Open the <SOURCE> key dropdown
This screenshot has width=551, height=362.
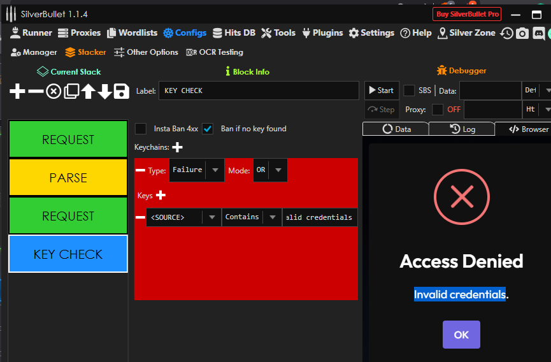point(184,217)
